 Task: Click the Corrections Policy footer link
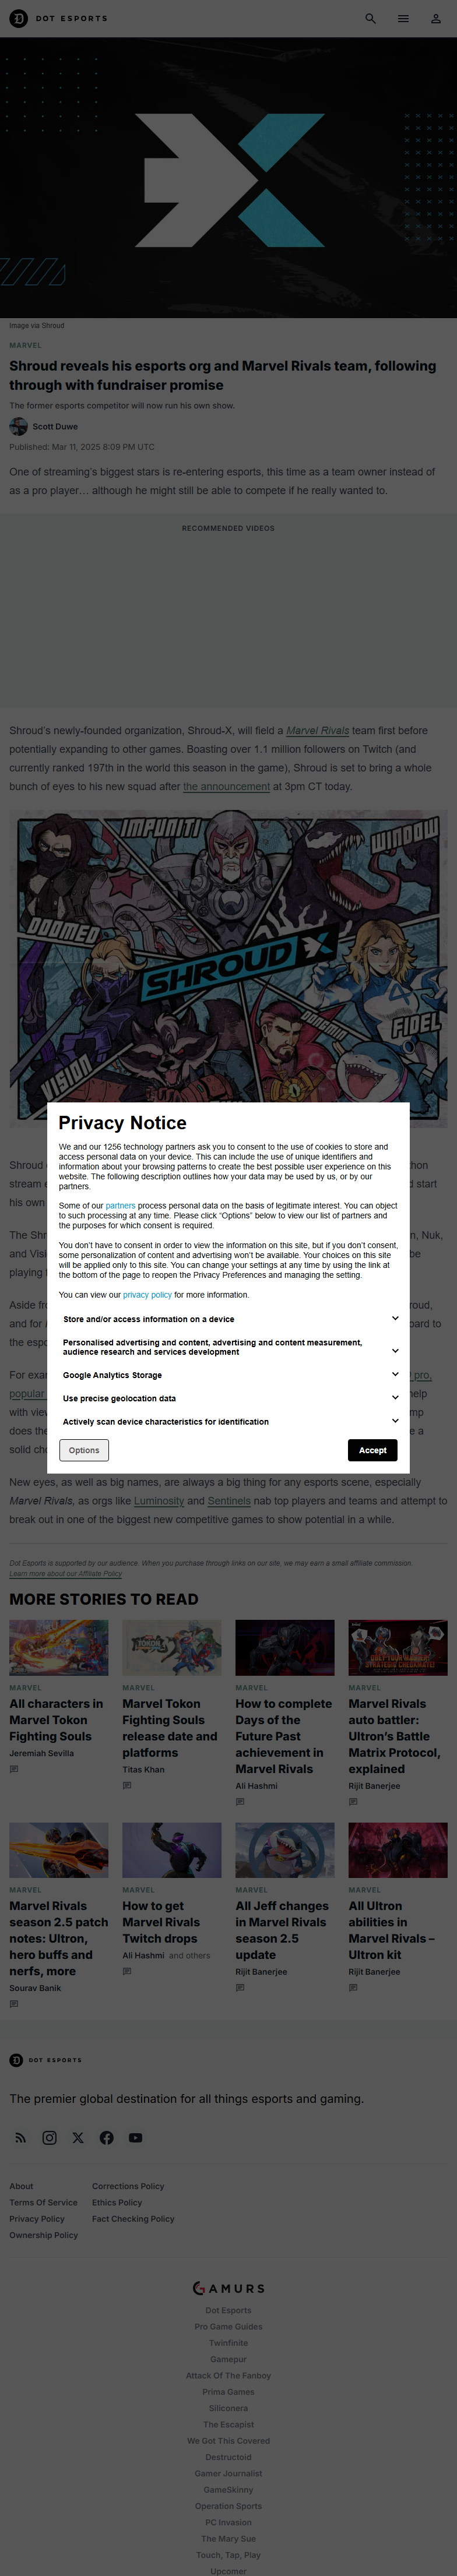[128, 2186]
